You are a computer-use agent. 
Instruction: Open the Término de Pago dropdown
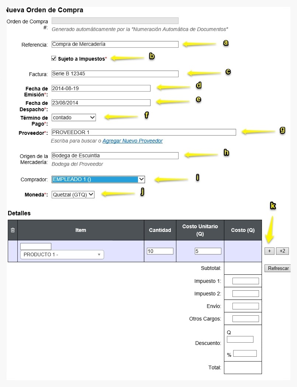click(74, 117)
